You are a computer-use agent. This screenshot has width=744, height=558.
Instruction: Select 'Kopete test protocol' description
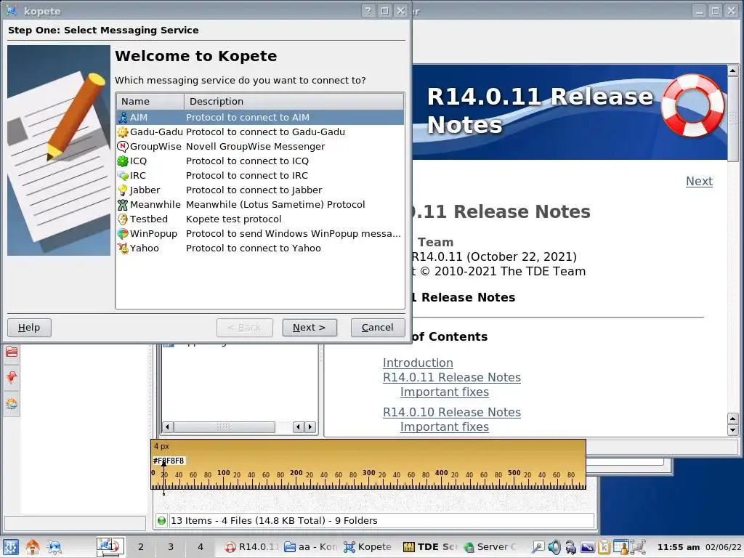click(233, 219)
